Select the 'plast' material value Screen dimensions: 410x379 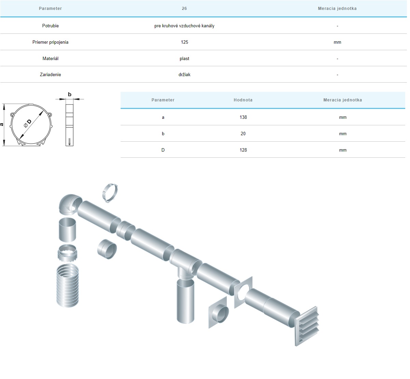tap(184, 58)
